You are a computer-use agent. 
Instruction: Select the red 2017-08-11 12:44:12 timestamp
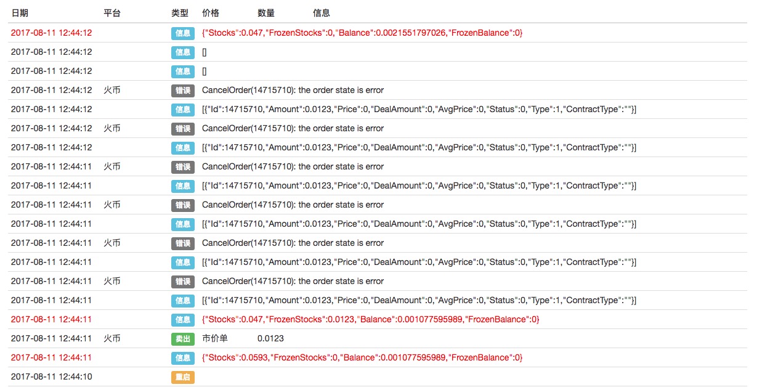[x=52, y=33]
